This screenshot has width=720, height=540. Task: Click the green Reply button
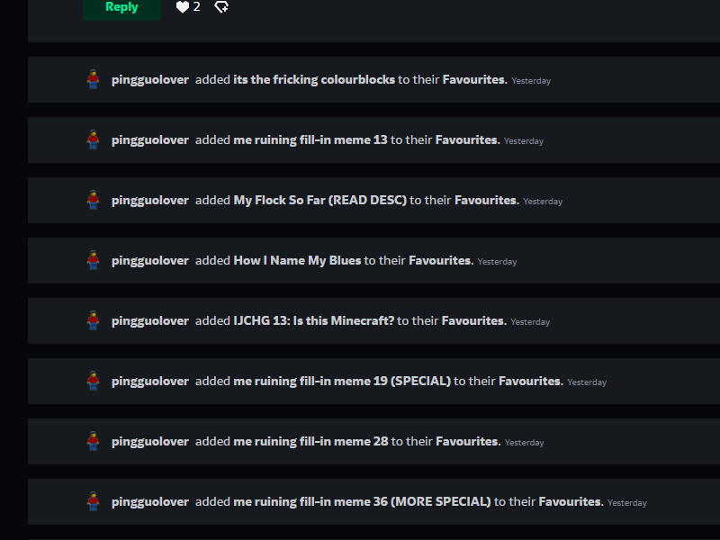coord(121,8)
